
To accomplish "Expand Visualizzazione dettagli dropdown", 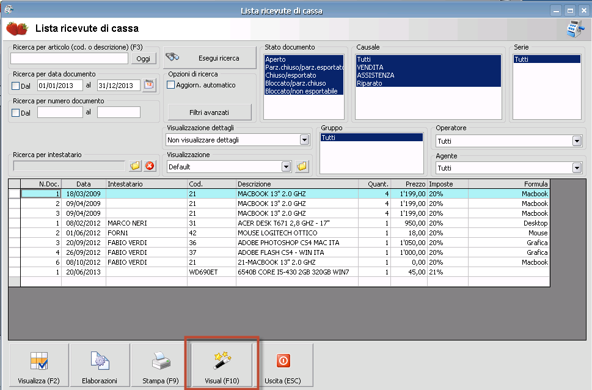I will [304, 140].
